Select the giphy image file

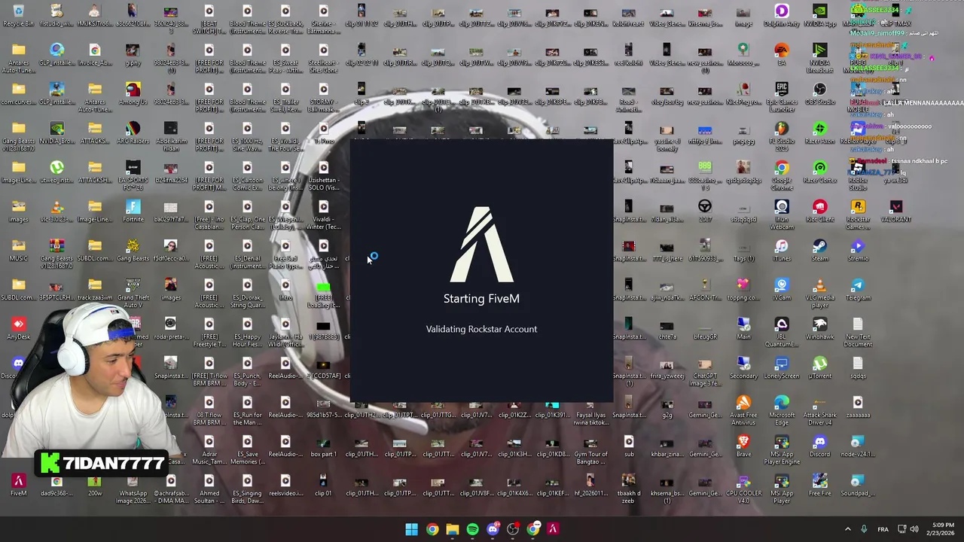pos(133,54)
